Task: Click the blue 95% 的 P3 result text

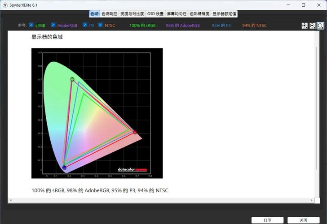Action: pos(221,26)
